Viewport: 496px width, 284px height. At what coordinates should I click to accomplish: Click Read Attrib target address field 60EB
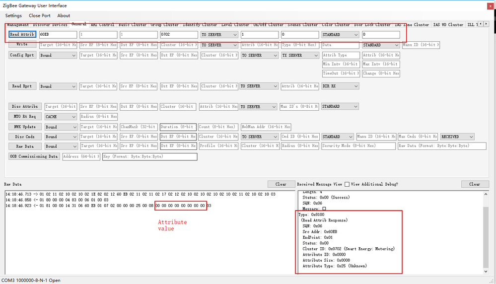[x=58, y=34]
